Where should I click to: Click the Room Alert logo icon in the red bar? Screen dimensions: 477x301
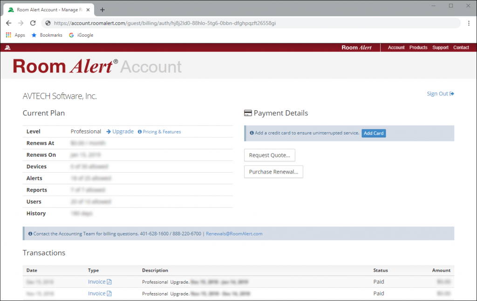click(7, 47)
